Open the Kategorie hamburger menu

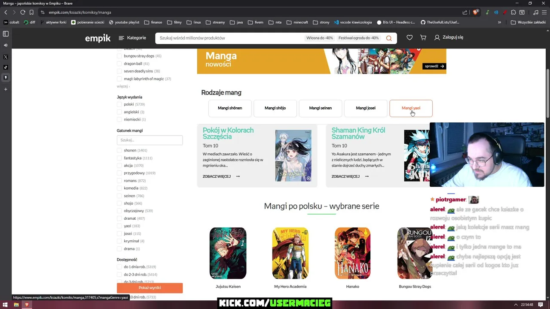point(132,38)
